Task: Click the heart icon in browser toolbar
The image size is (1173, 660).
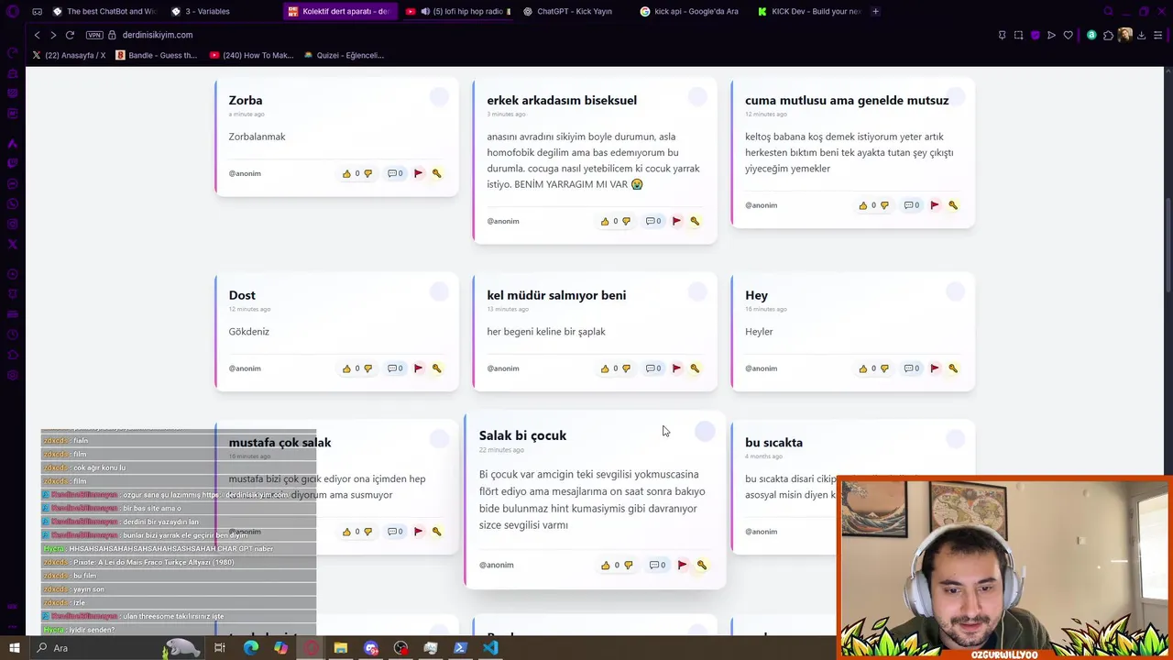Action: tap(1068, 35)
